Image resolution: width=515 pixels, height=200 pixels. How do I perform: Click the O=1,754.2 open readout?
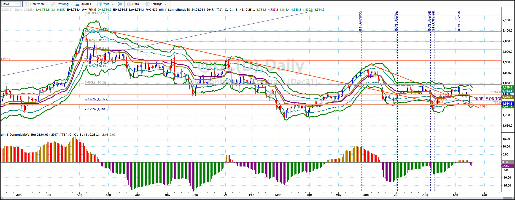104,10
